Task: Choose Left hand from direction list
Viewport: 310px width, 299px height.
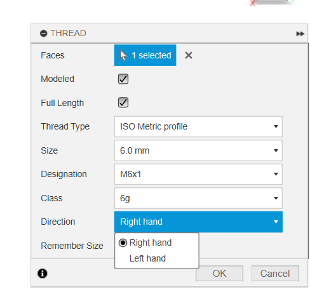Action: [x=147, y=258]
